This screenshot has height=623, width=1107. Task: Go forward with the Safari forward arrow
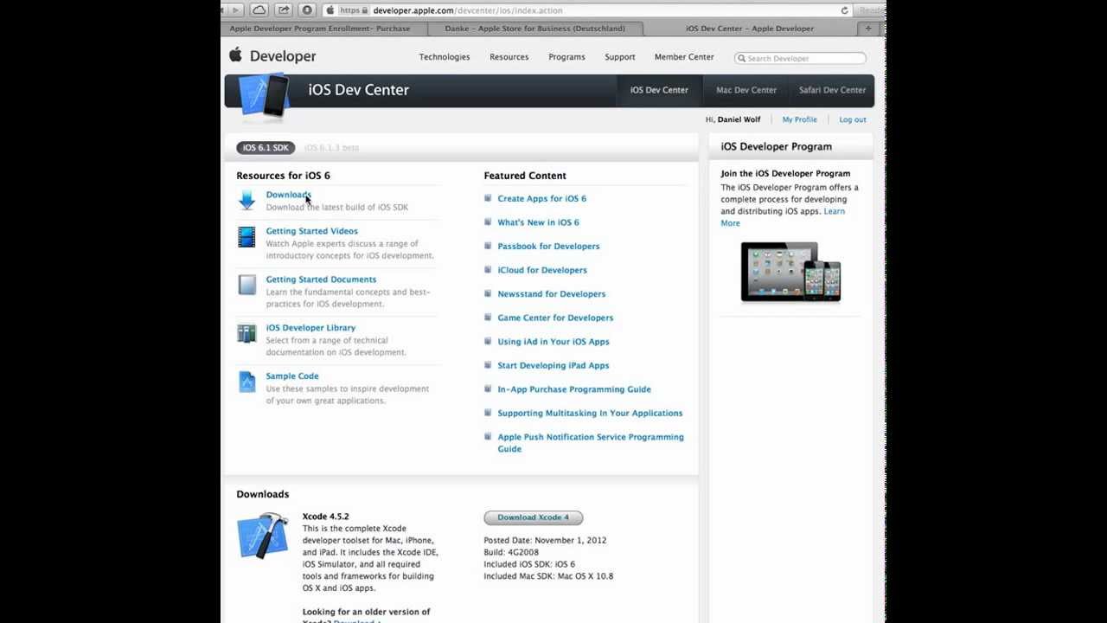pos(235,10)
